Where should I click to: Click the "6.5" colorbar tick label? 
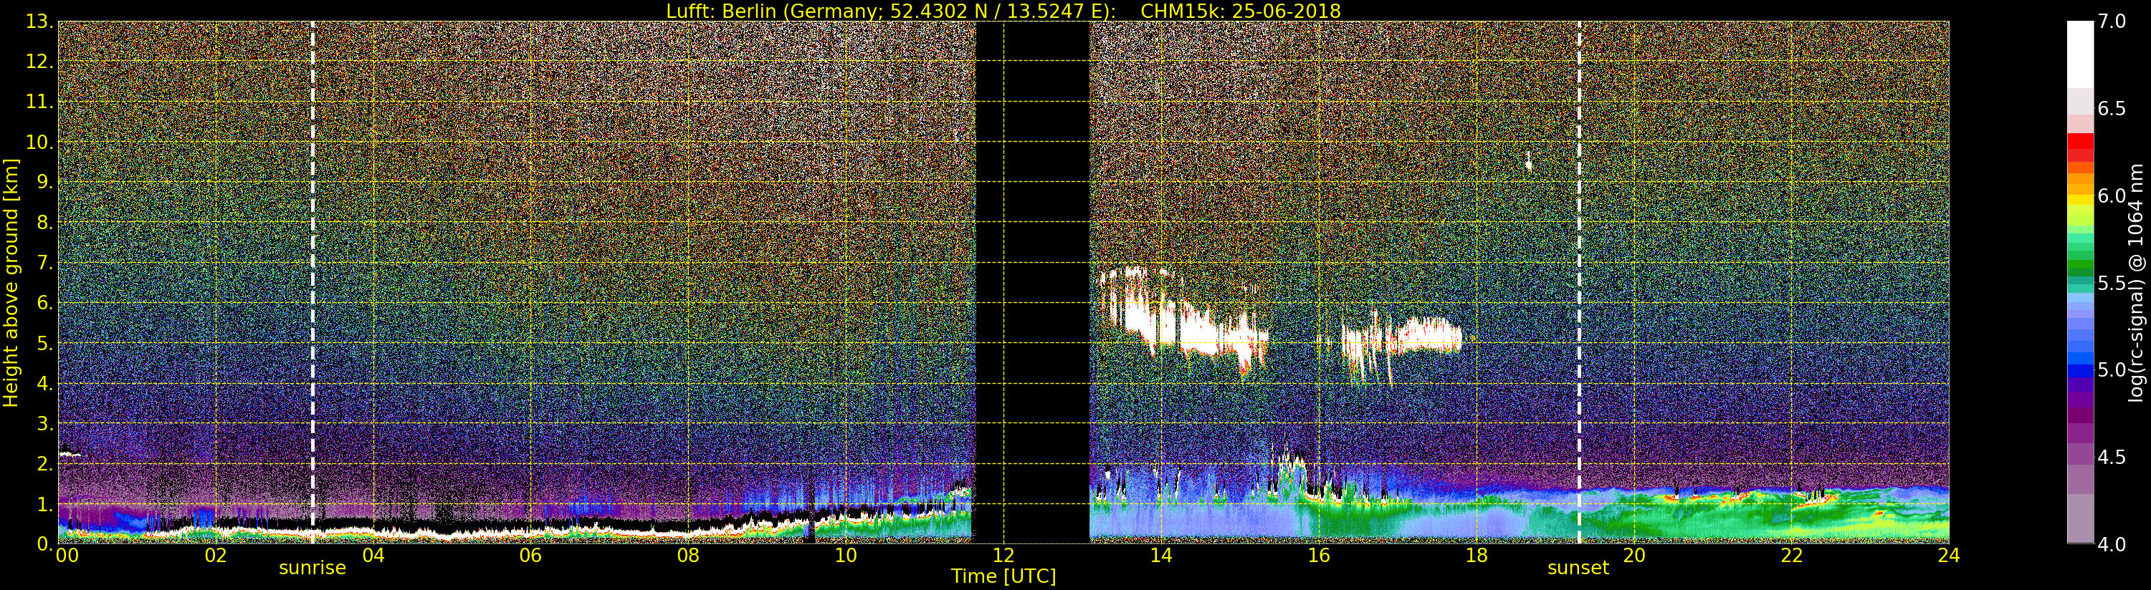[x=2112, y=109]
